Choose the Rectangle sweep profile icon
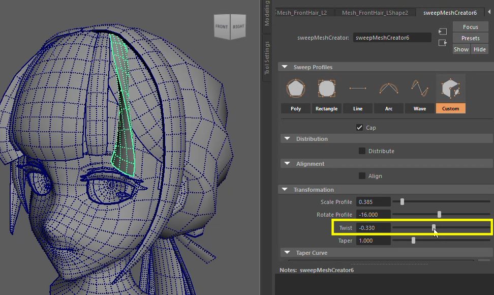494x295 pixels. coord(326,88)
